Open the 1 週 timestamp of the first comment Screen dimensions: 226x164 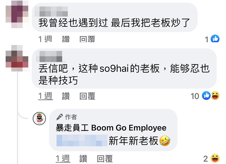[x=45, y=39]
